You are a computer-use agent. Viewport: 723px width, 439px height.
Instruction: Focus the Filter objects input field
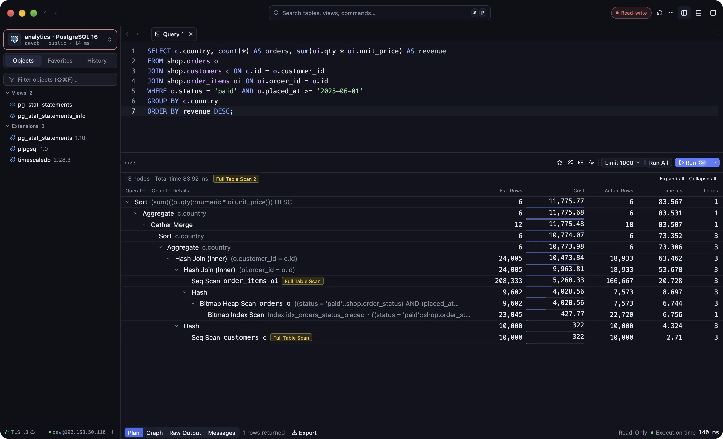[60, 80]
